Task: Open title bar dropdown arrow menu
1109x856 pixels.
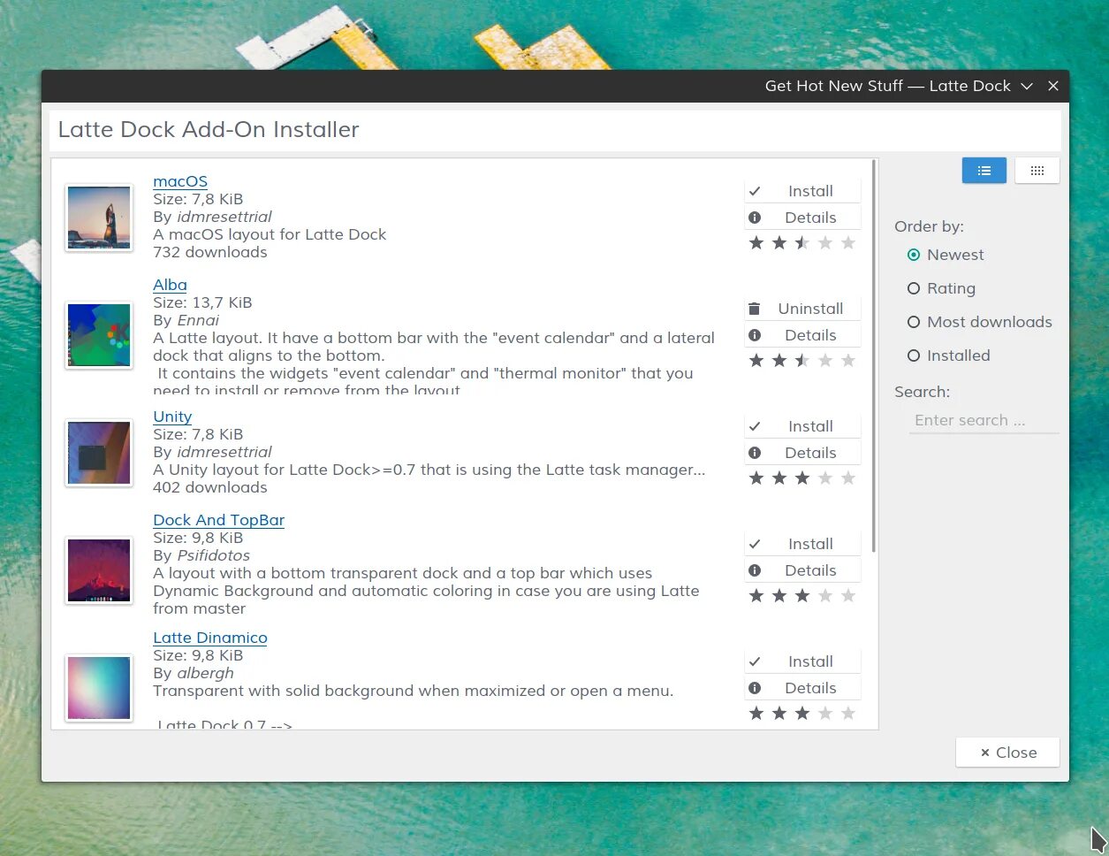Action: point(1027,86)
